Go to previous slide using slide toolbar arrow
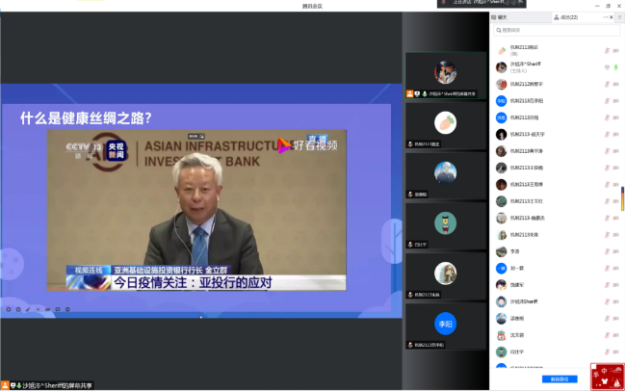The height and width of the screenshot is (391, 625). [7, 309]
